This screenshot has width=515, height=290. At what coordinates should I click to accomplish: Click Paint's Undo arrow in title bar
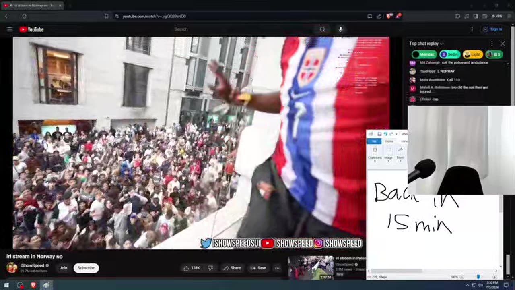click(385, 134)
